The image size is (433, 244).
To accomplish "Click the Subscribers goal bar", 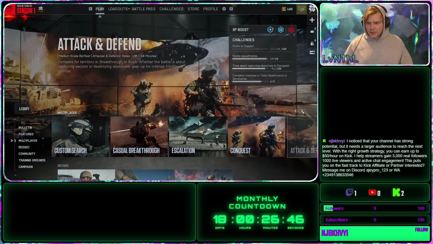I will coord(374,220).
